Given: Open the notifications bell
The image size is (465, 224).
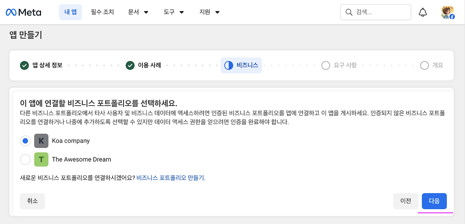Looking at the screenshot, I should click(x=423, y=12).
